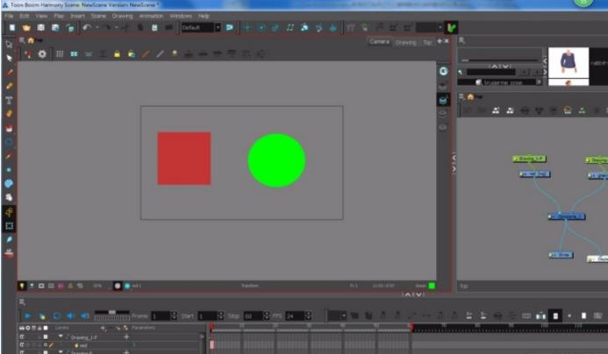
Task: Toggle visibility of the Drawing_1-P layer
Action: pyautogui.click(x=22, y=337)
